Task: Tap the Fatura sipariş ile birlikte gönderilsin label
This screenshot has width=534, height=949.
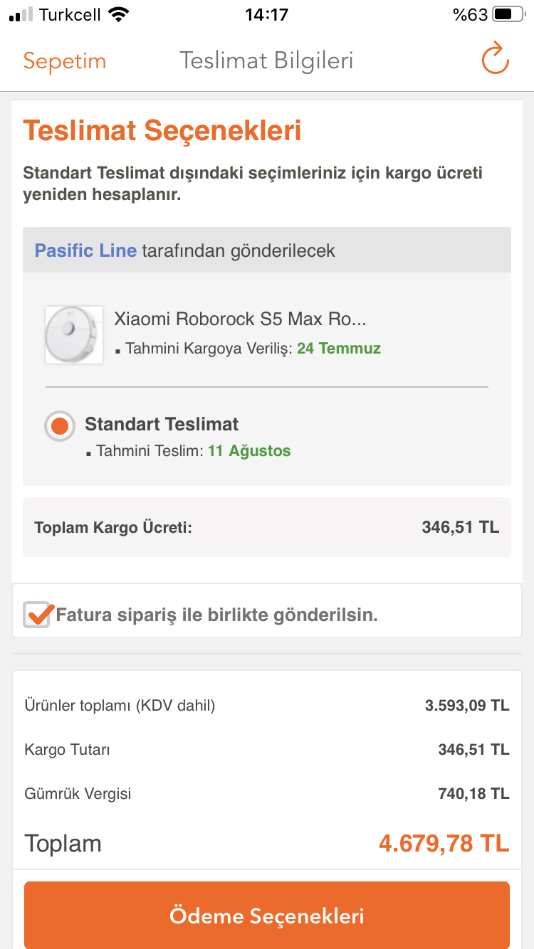Action: click(x=216, y=615)
